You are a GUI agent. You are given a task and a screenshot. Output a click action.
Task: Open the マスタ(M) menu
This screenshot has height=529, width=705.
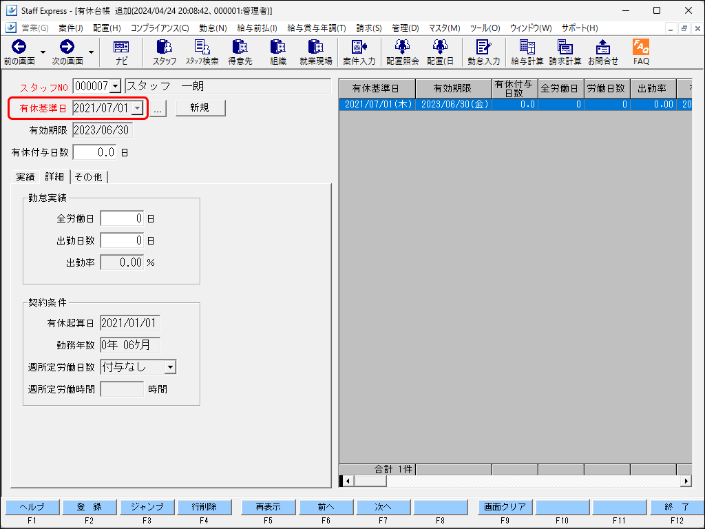click(444, 28)
